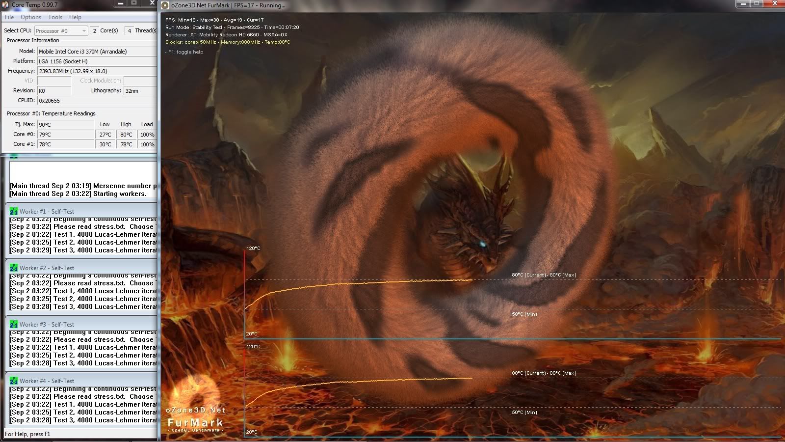Click the Worker #1 Self-Test window icon
The height and width of the screenshot is (442, 785).
[x=14, y=212]
